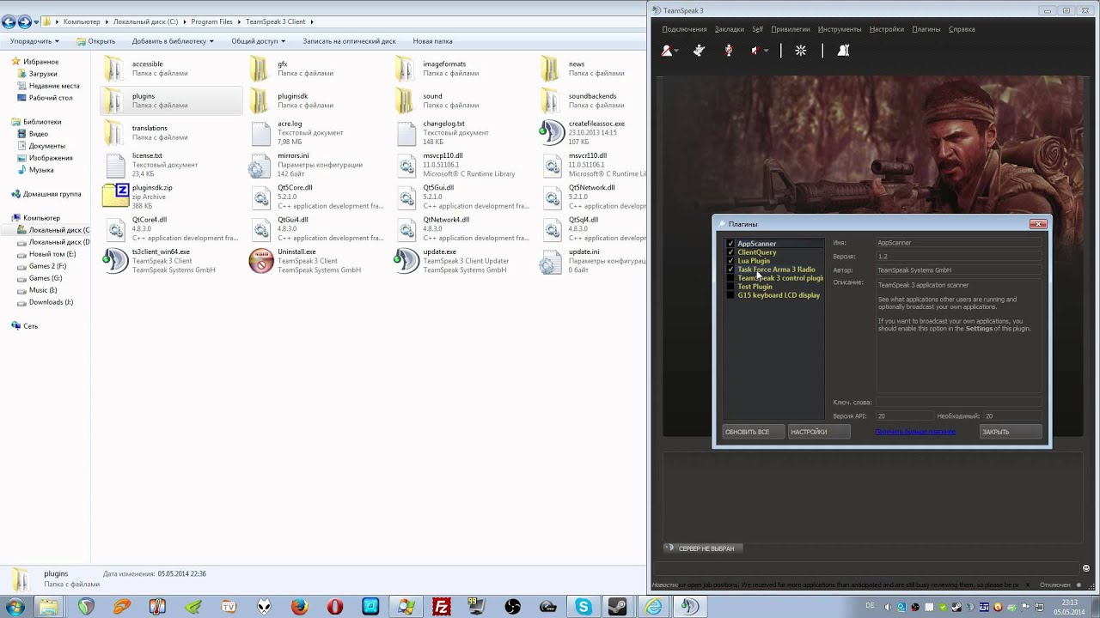
Task: Open the translations folder icon
Action: (x=113, y=132)
